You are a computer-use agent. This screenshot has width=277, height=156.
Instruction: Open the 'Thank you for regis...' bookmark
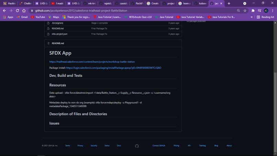(x=76, y=17)
